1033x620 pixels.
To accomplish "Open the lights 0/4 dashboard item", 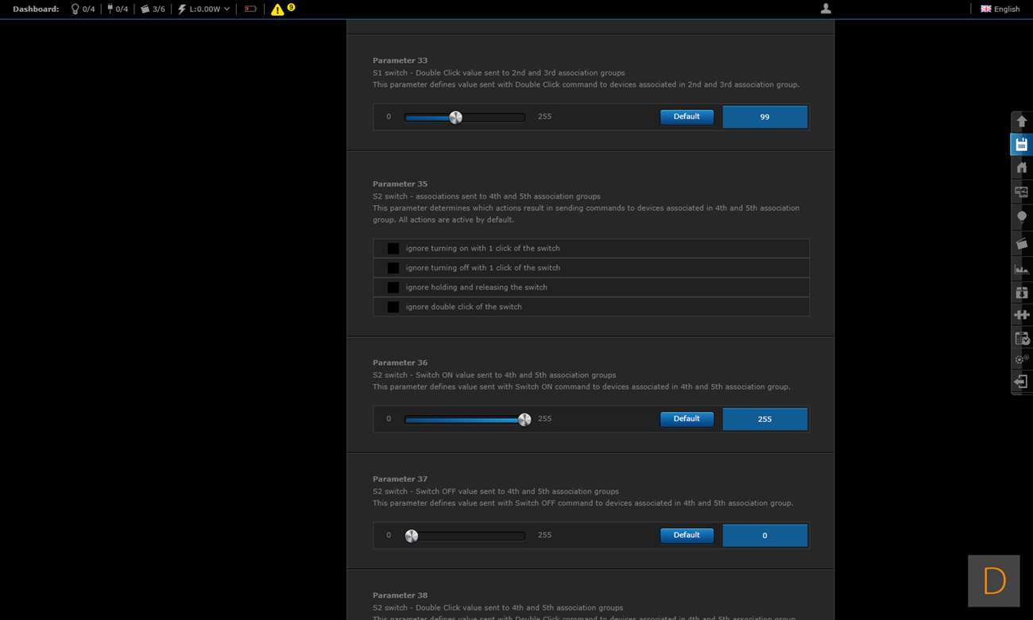I will coord(83,10).
